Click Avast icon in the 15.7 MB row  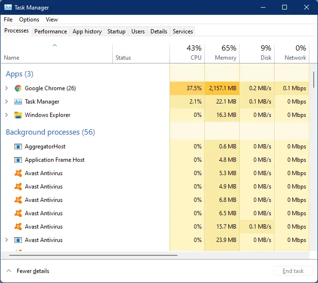(18, 226)
